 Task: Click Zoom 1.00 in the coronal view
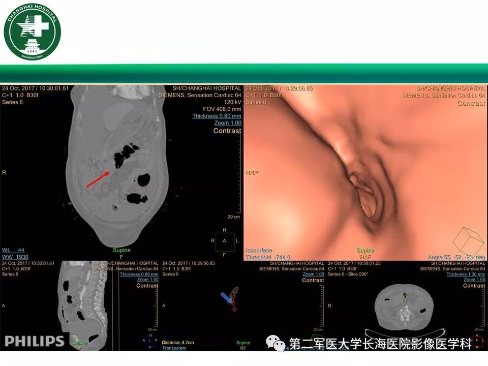point(228,123)
